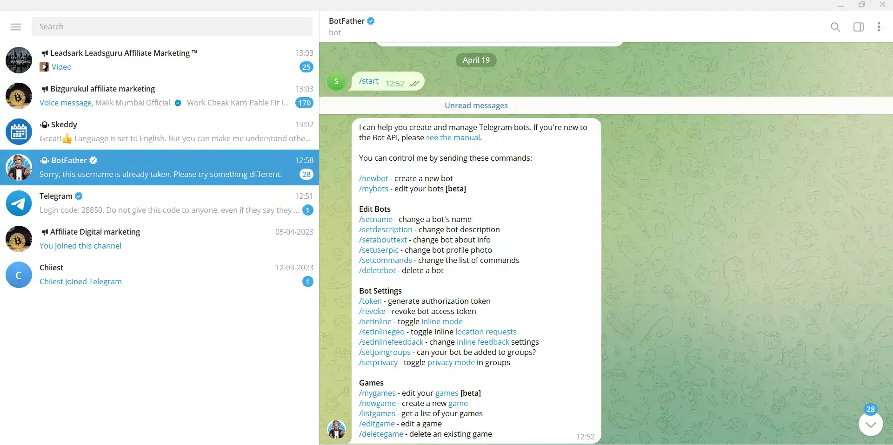893x445 pixels.
Task: Open the 'inline mode' link
Action: pyautogui.click(x=442, y=321)
